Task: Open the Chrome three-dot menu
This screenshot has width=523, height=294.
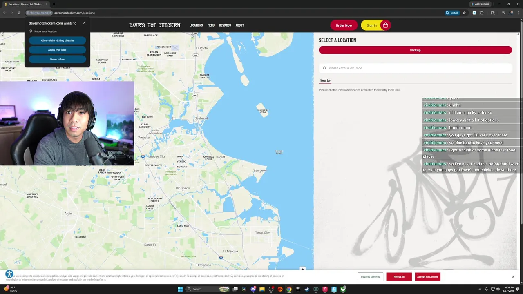Action: click(x=519, y=13)
